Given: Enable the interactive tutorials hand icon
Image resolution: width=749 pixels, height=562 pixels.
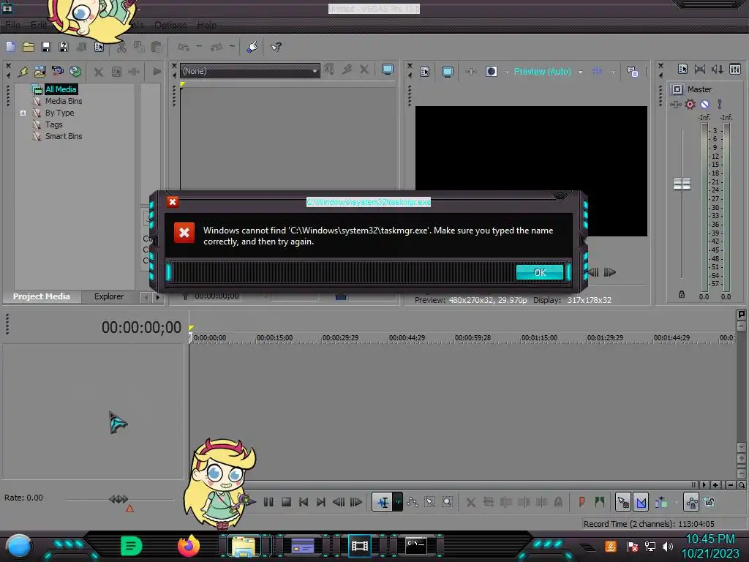Looking at the screenshot, I should (x=252, y=47).
